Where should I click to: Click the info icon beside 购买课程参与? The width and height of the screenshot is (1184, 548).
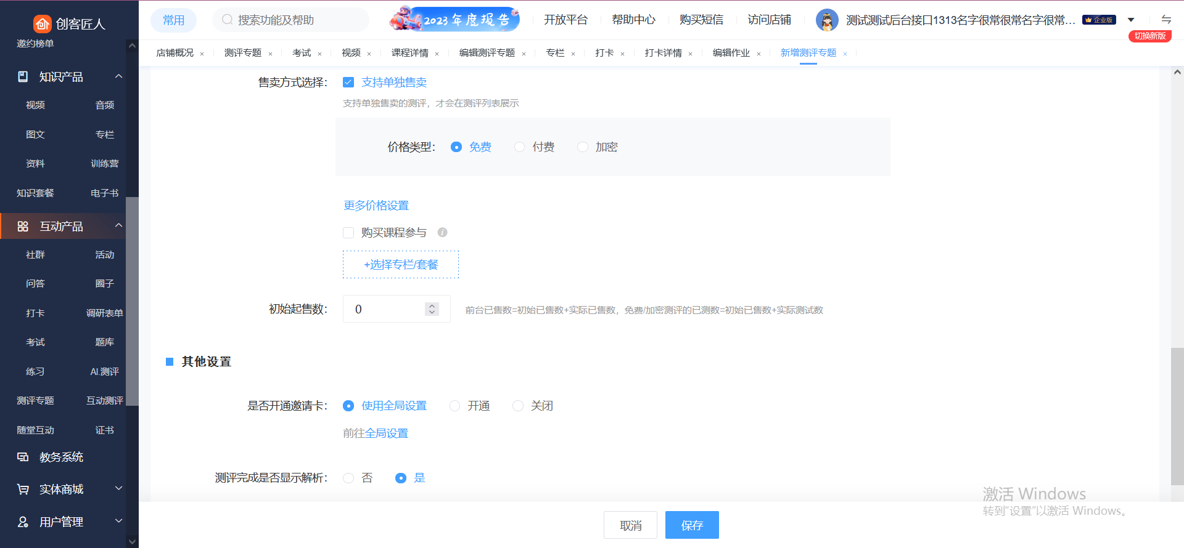[442, 232]
